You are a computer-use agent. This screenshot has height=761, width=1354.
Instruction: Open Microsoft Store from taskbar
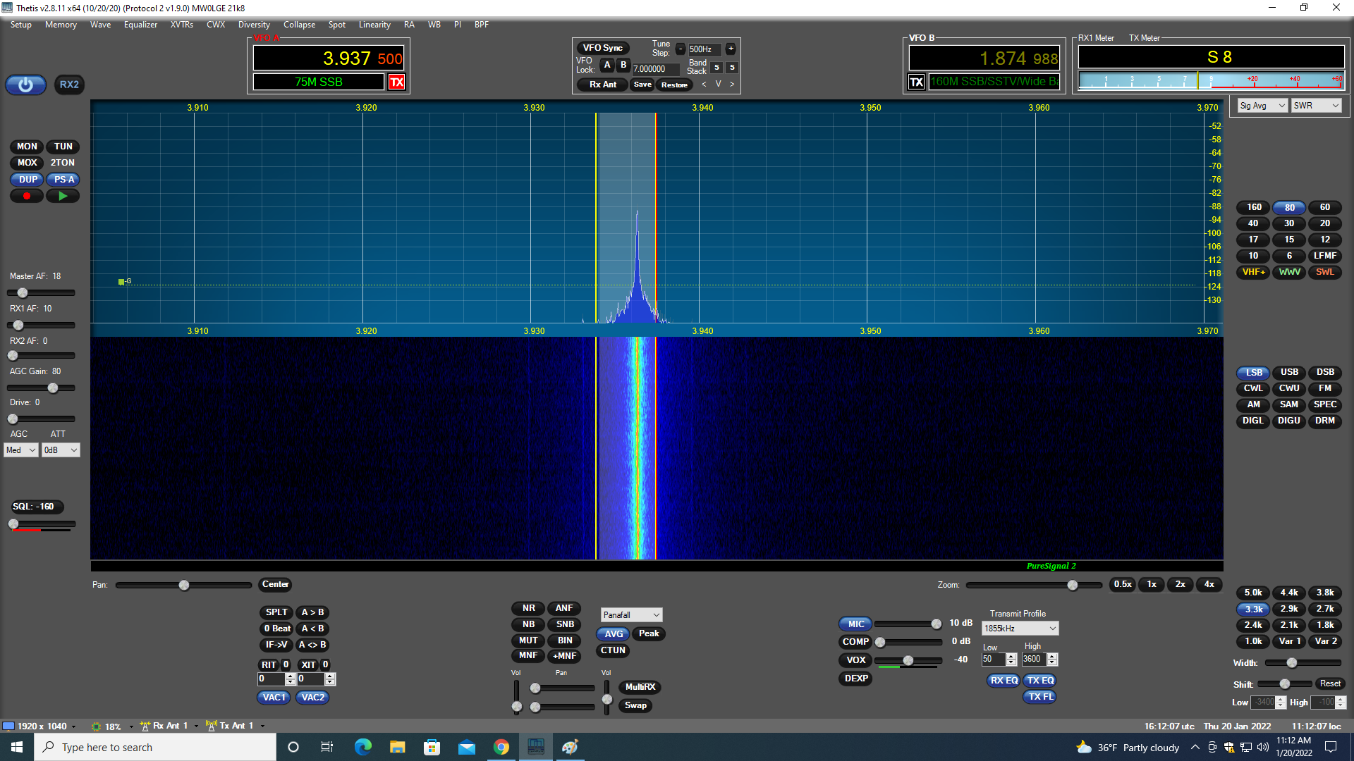432,747
